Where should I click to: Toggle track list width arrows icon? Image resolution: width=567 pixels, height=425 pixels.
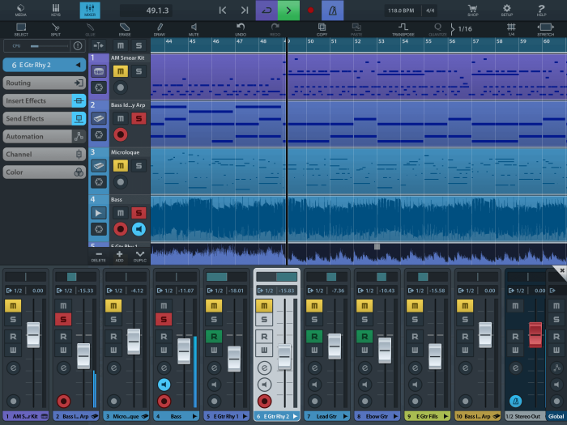click(x=98, y=45)
